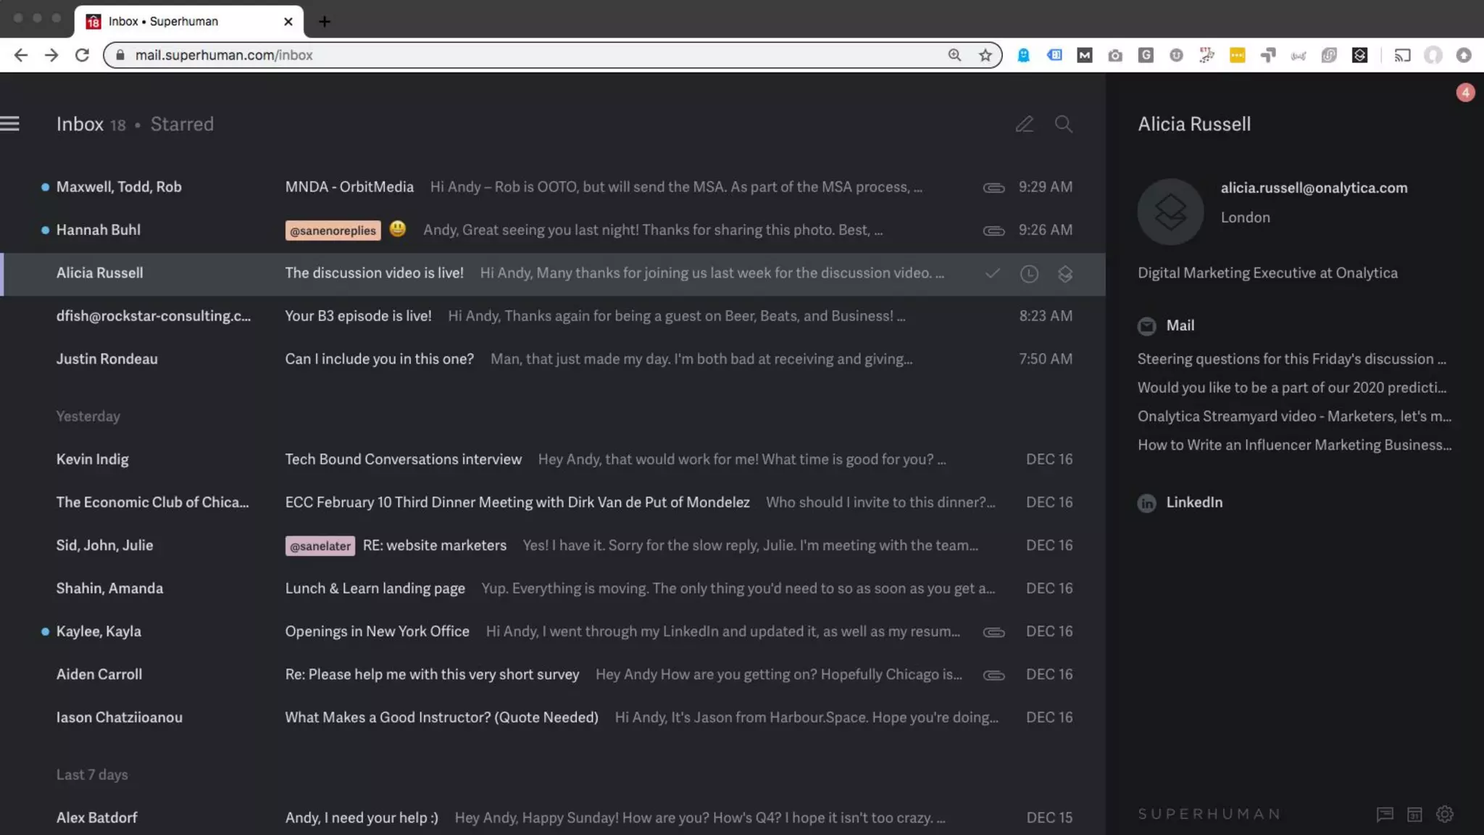Open search with magnifier icon
1484x835 pixels.
tap(1063, 125)
